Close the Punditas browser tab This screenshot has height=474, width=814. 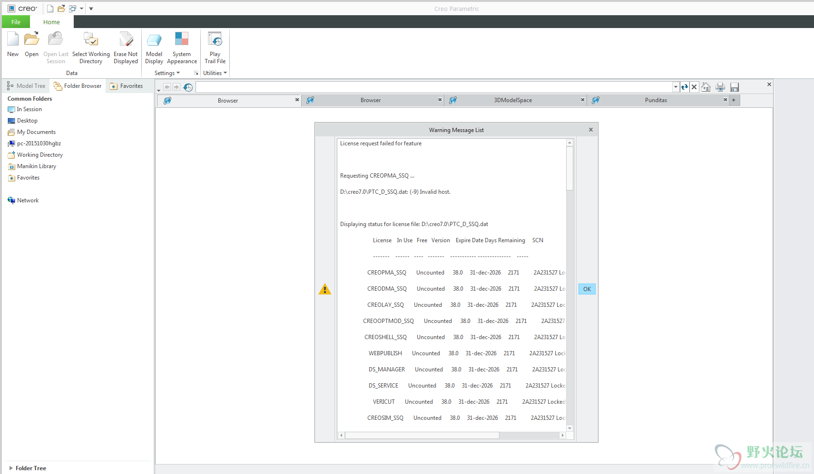tap(725, 100)
